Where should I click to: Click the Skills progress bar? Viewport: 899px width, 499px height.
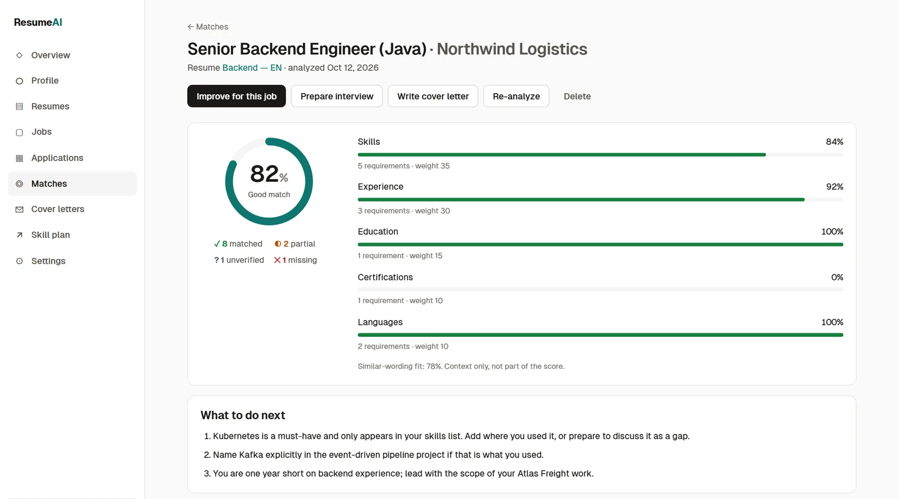point(600,154)
